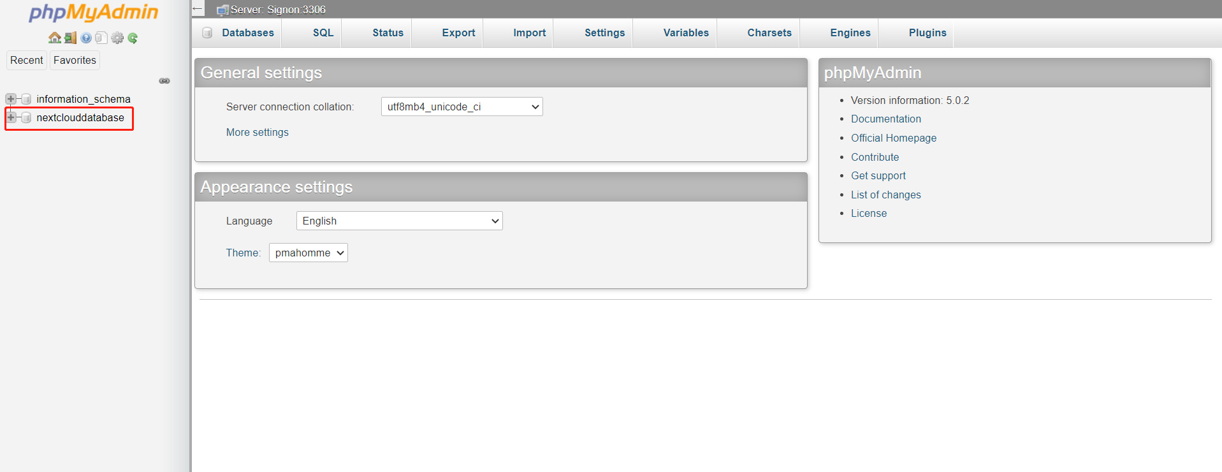Open the Export tab
The image size is (1222, 472).
coord(447,33)
